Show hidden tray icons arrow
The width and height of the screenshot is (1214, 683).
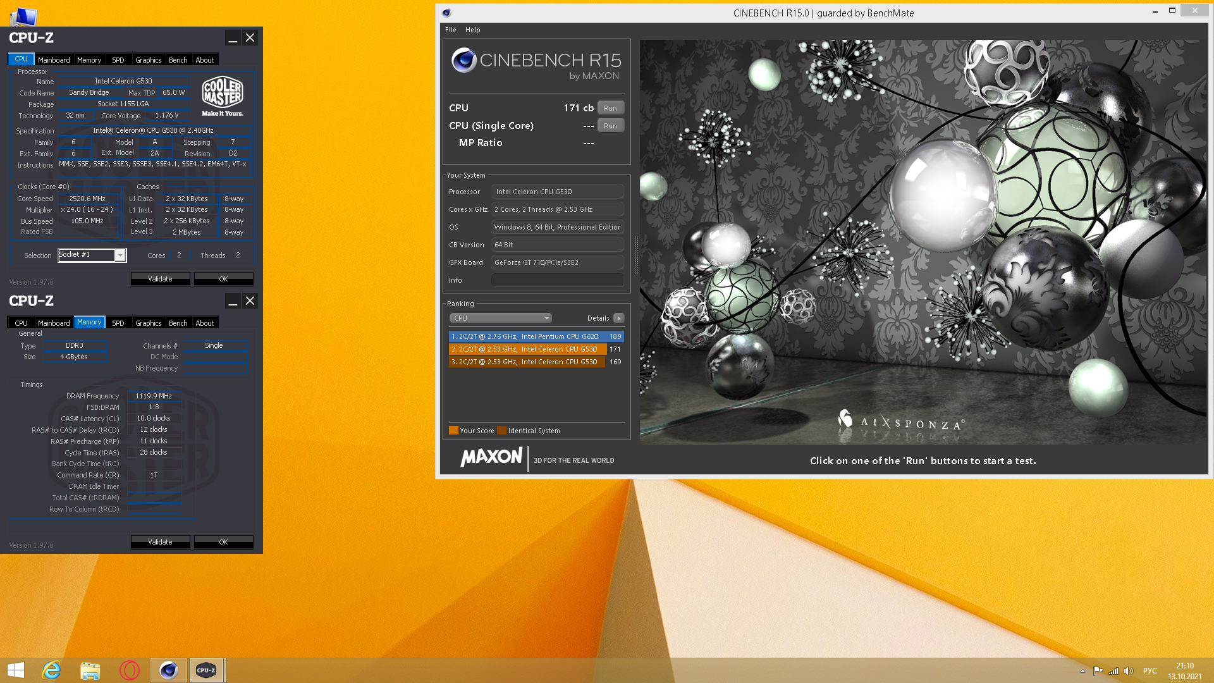1082,671
